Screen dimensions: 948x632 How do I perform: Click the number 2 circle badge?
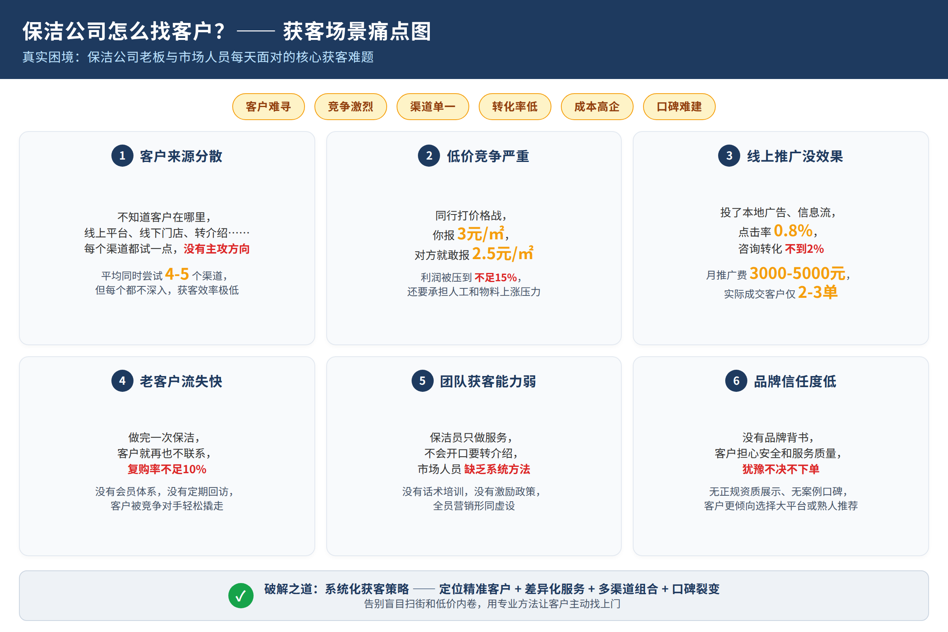pos(429,156)
